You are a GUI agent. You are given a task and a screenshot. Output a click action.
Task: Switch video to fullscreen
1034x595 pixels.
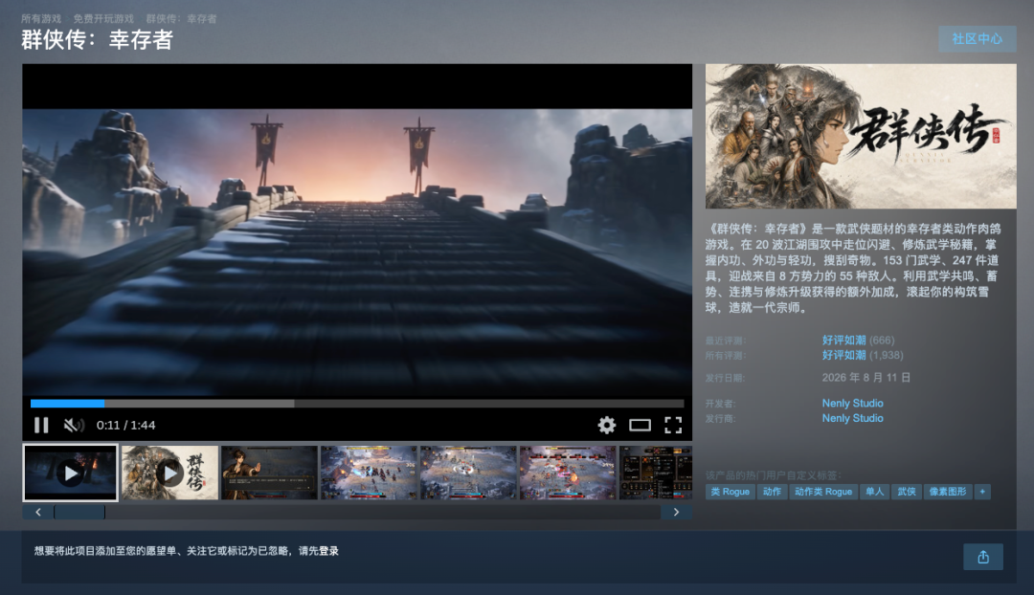click(x=673, y=425)
